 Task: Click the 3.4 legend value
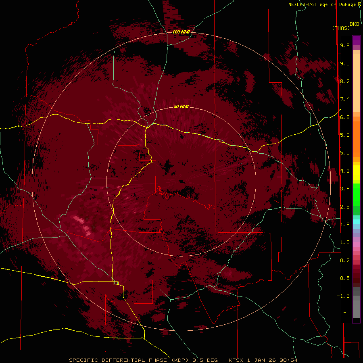(345, 189)
